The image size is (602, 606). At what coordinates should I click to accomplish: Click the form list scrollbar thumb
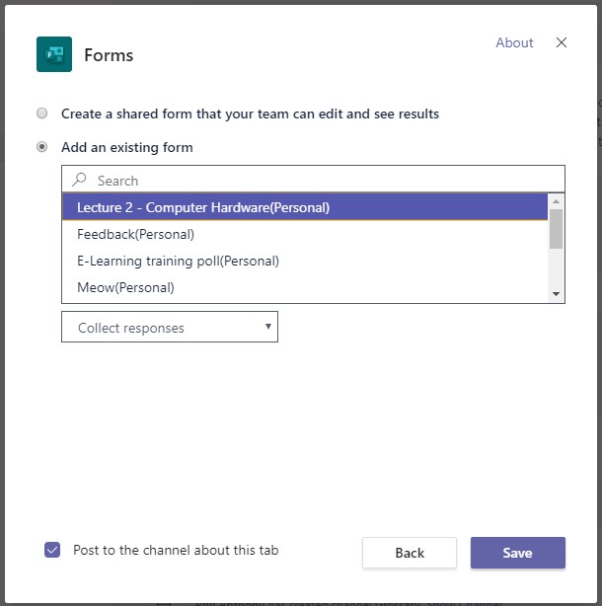[557, 228]
